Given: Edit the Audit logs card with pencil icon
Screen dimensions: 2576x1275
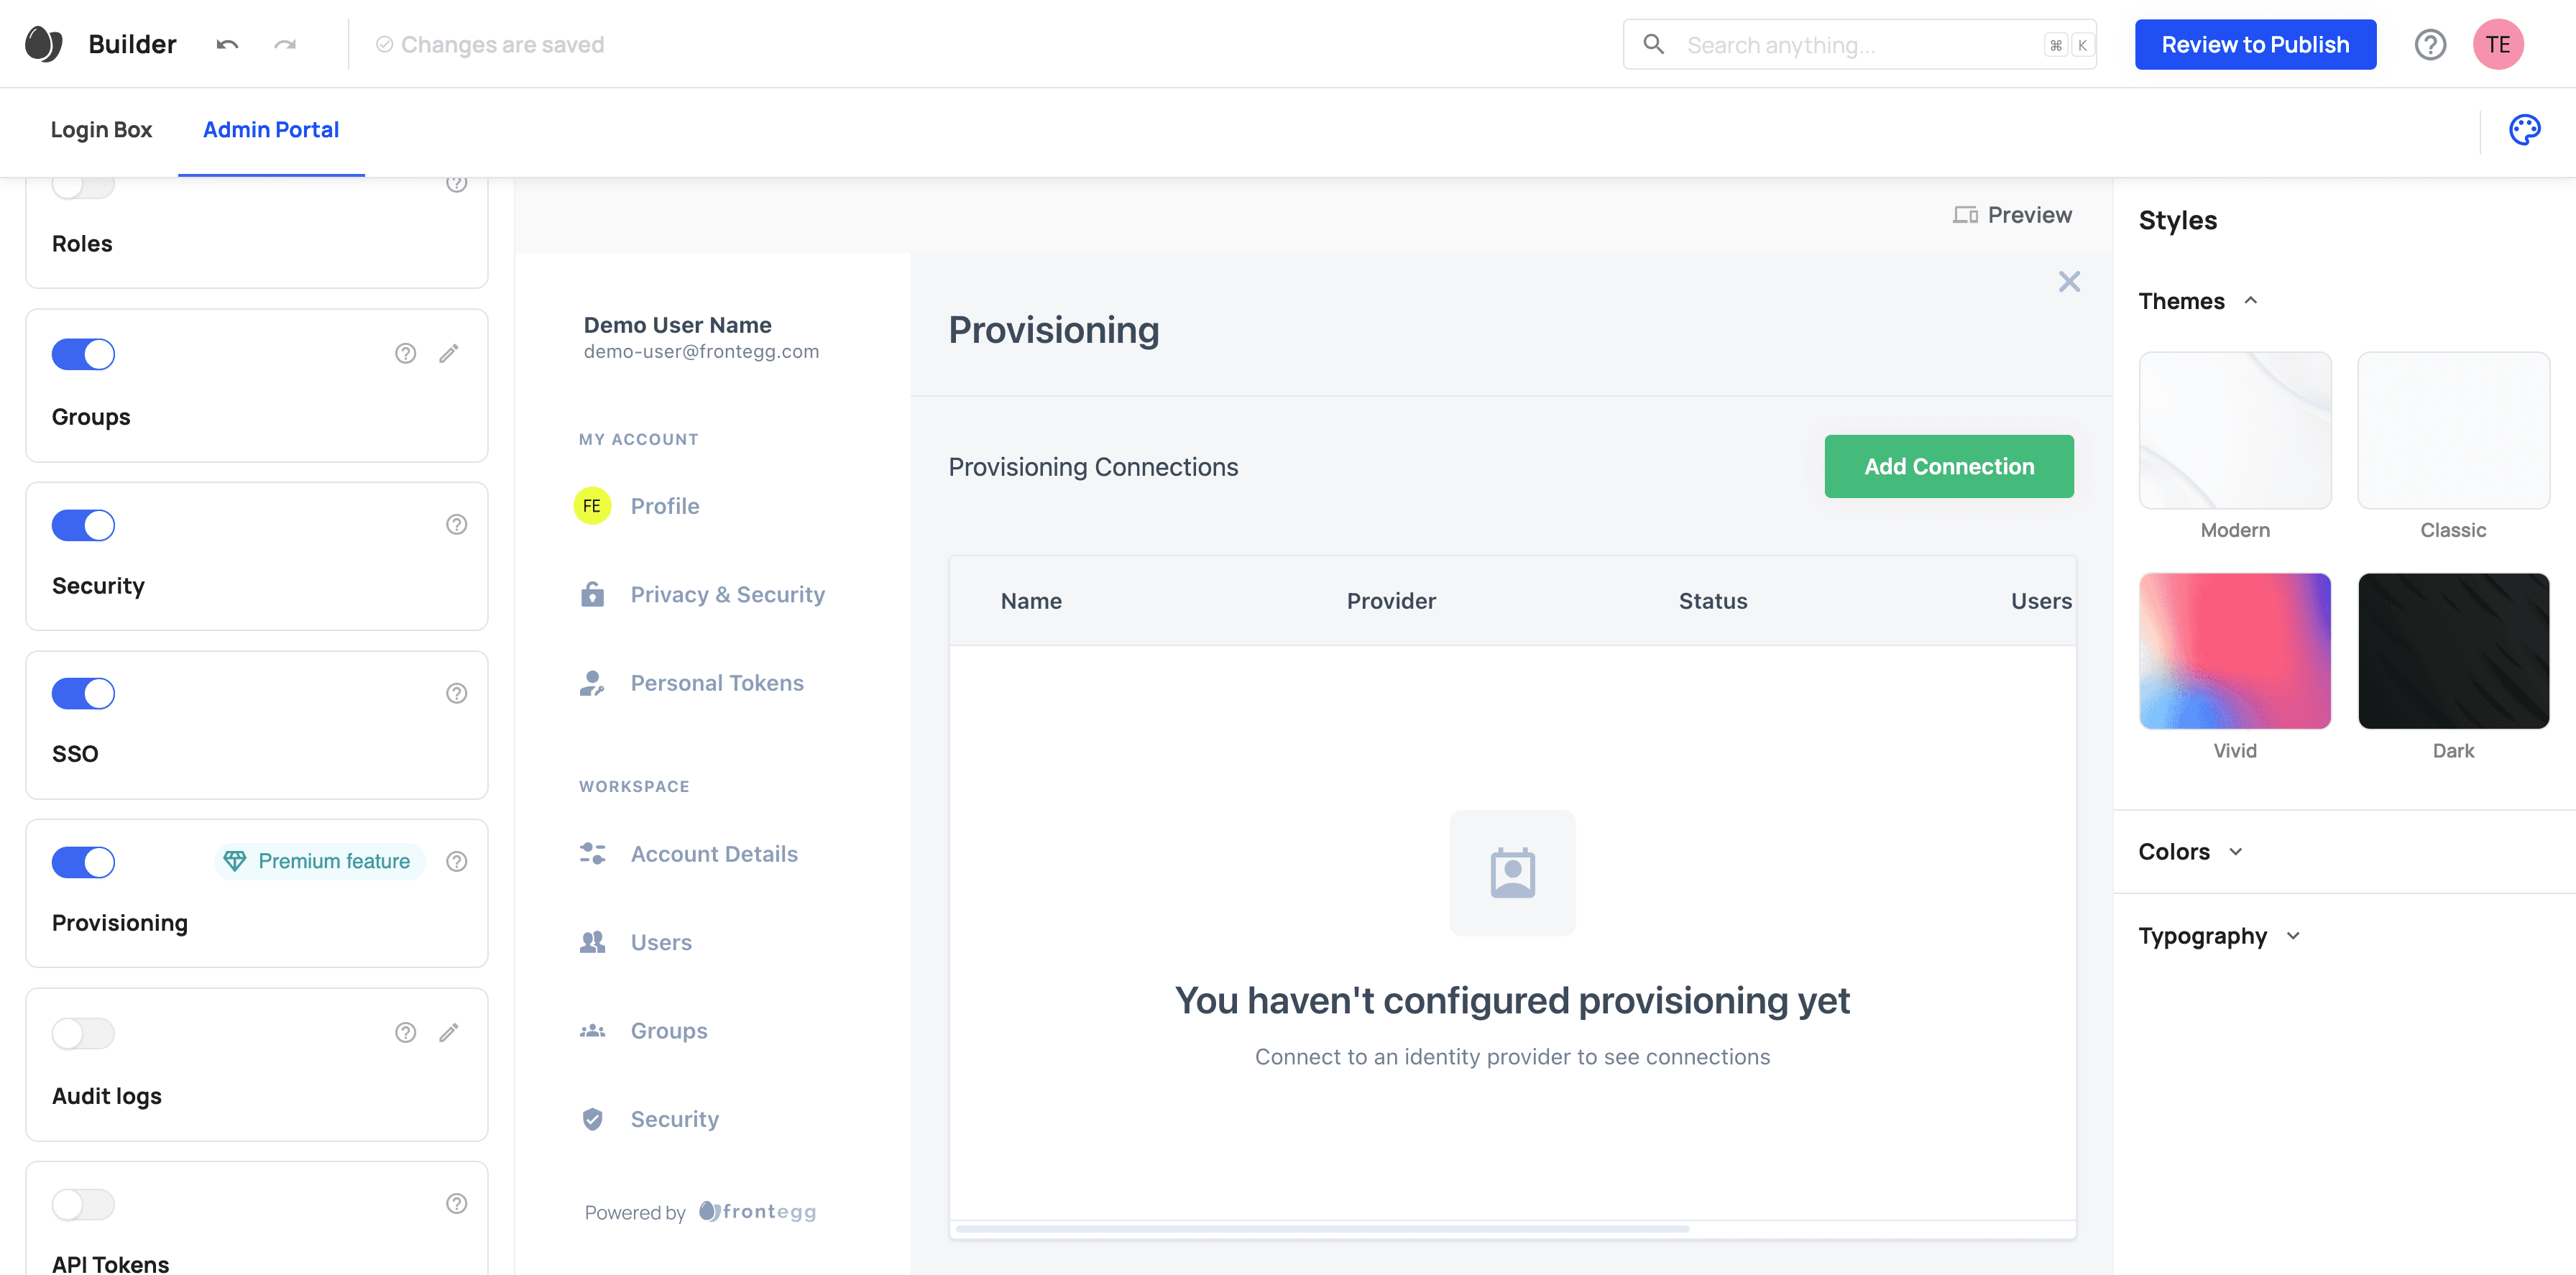Looking at the screenshot, I should tap(449, 1032).
